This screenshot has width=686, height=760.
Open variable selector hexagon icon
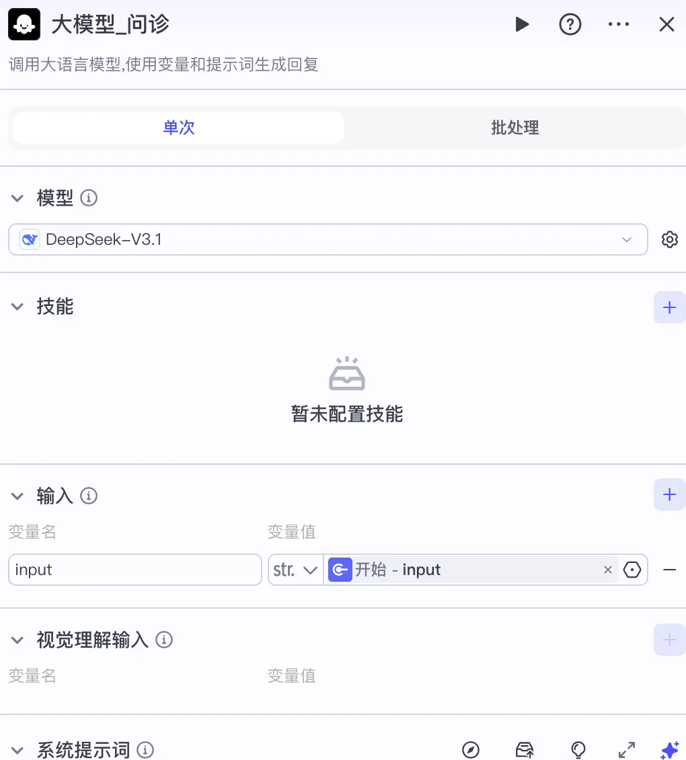click(632, 570)
